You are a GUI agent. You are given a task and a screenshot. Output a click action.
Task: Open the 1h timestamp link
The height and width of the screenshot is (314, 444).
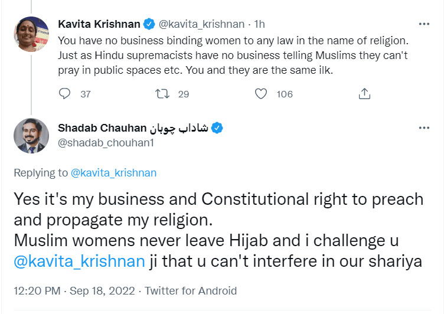(x=259, y=24)
